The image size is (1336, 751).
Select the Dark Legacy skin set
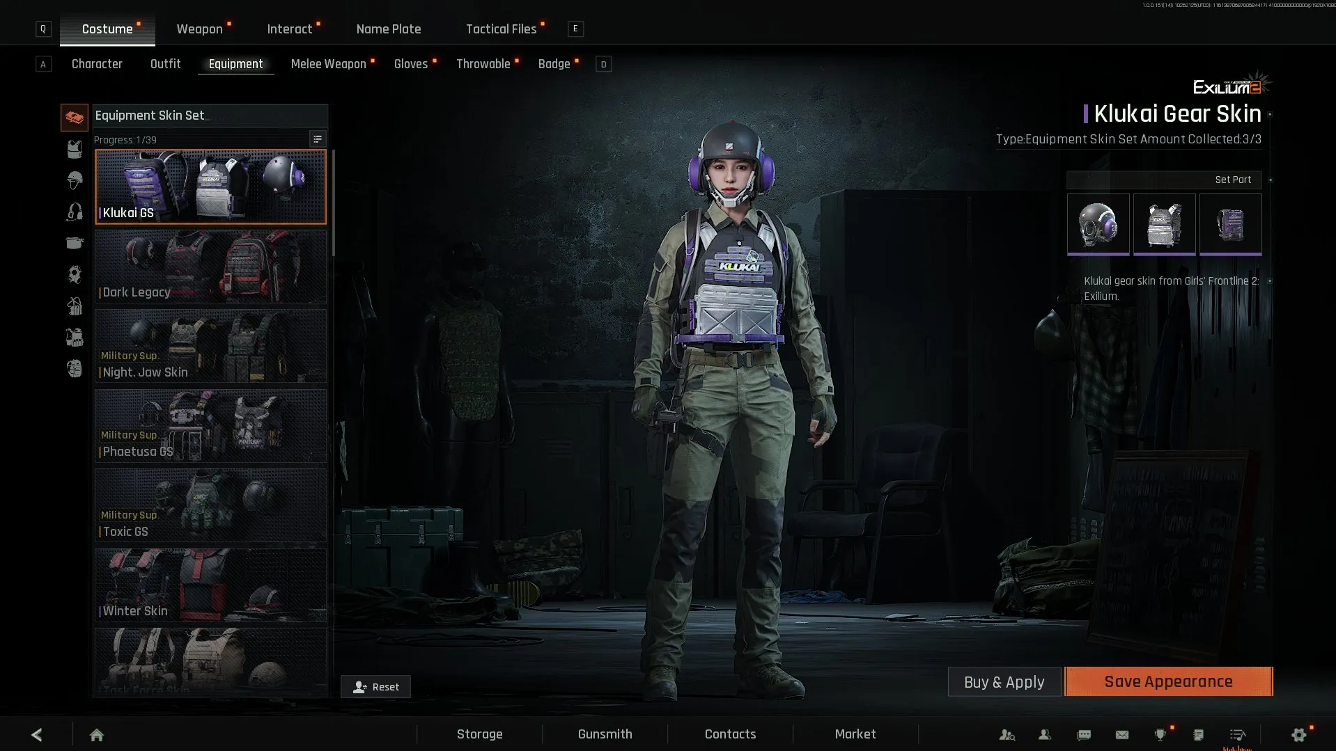tap(210, 267)
